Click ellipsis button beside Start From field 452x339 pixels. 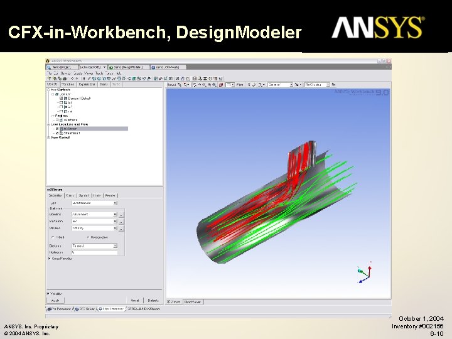pos(121,222)
